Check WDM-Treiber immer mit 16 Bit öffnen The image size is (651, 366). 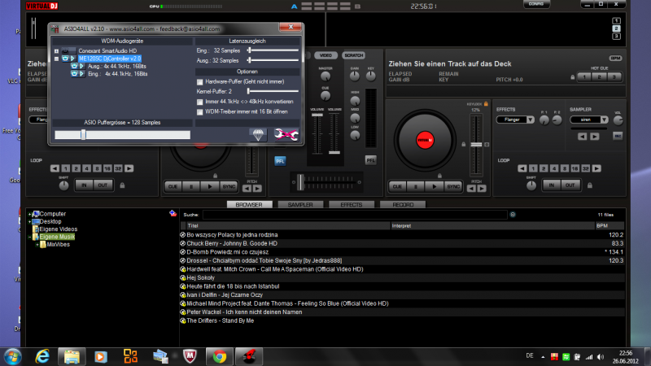tap(200, 111)
